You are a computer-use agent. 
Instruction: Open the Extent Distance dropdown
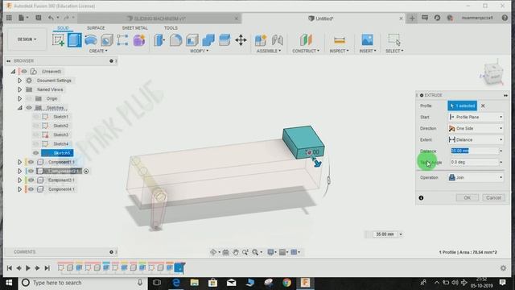coord(476,139)
